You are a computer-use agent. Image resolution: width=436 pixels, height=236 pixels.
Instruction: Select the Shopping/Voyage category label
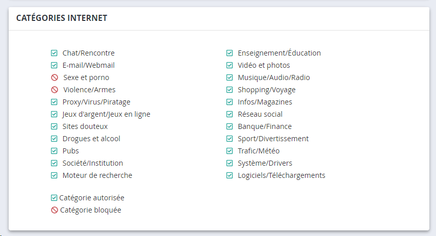tap(266, 90)
